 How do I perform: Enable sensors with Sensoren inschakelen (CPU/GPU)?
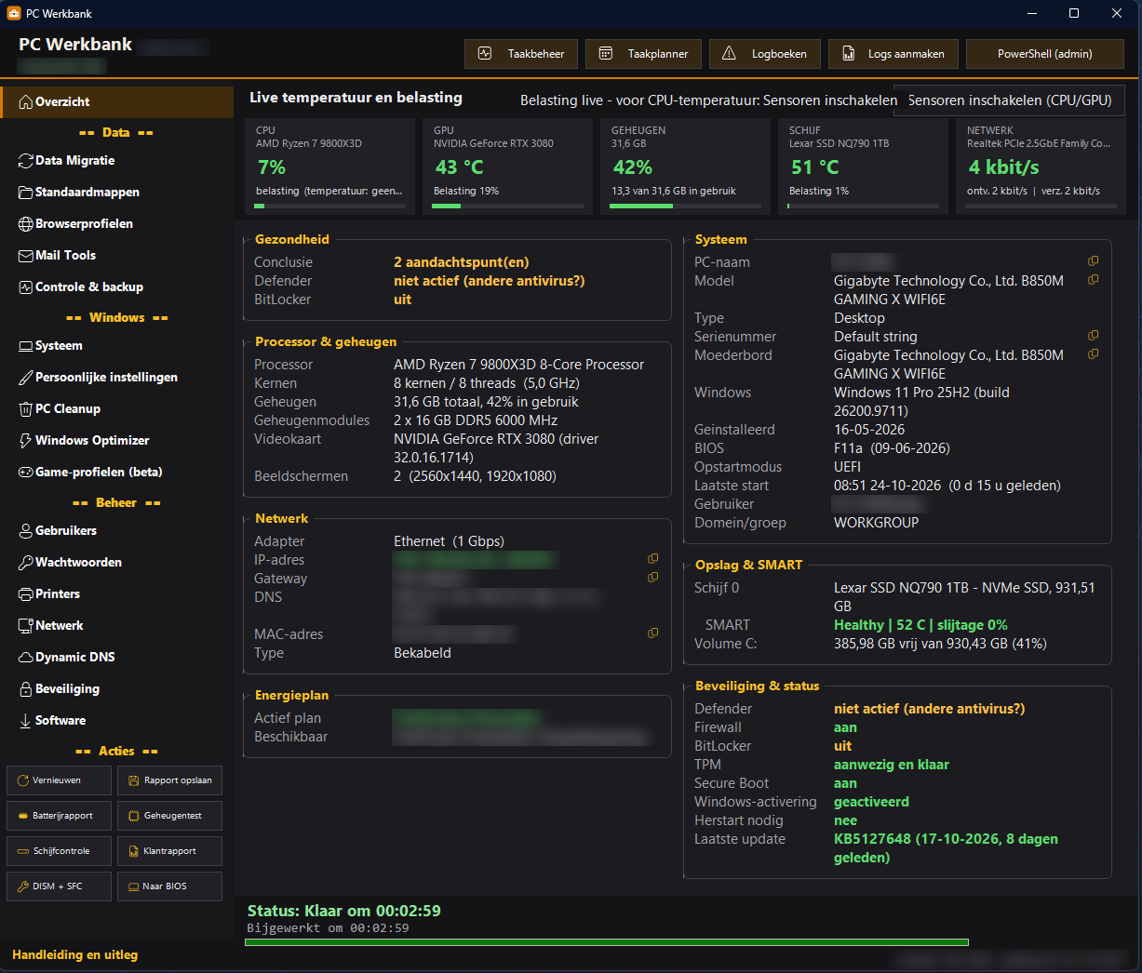point(1009,100)
